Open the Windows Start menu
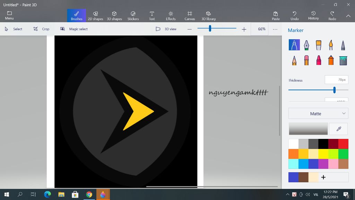 [7, 194]
